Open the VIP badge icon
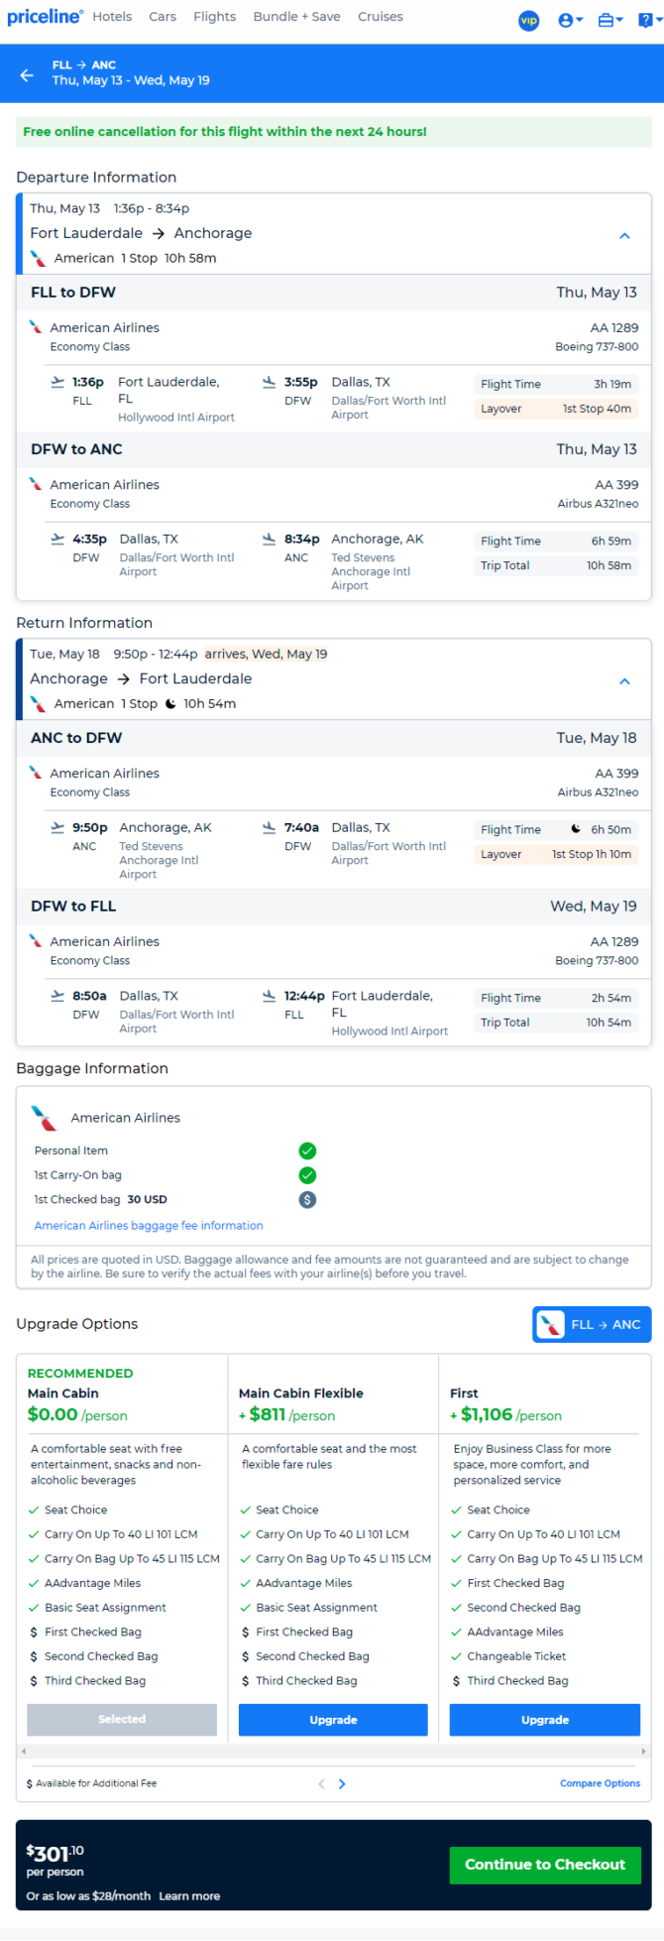Image resolution: width=664 pixels, height=1941 pixels. click(x=529, y=20)
